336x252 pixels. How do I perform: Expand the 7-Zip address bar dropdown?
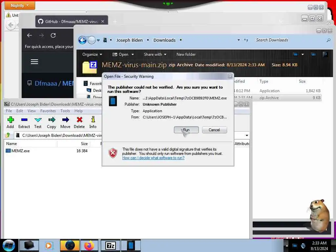pyautogui.click(x=247, y=136)
